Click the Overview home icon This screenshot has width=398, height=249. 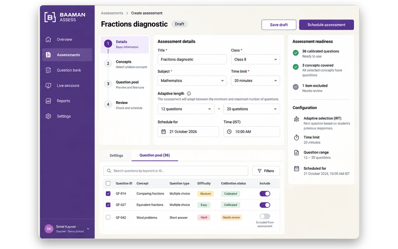pyautogui.click(x=48, y=40)
